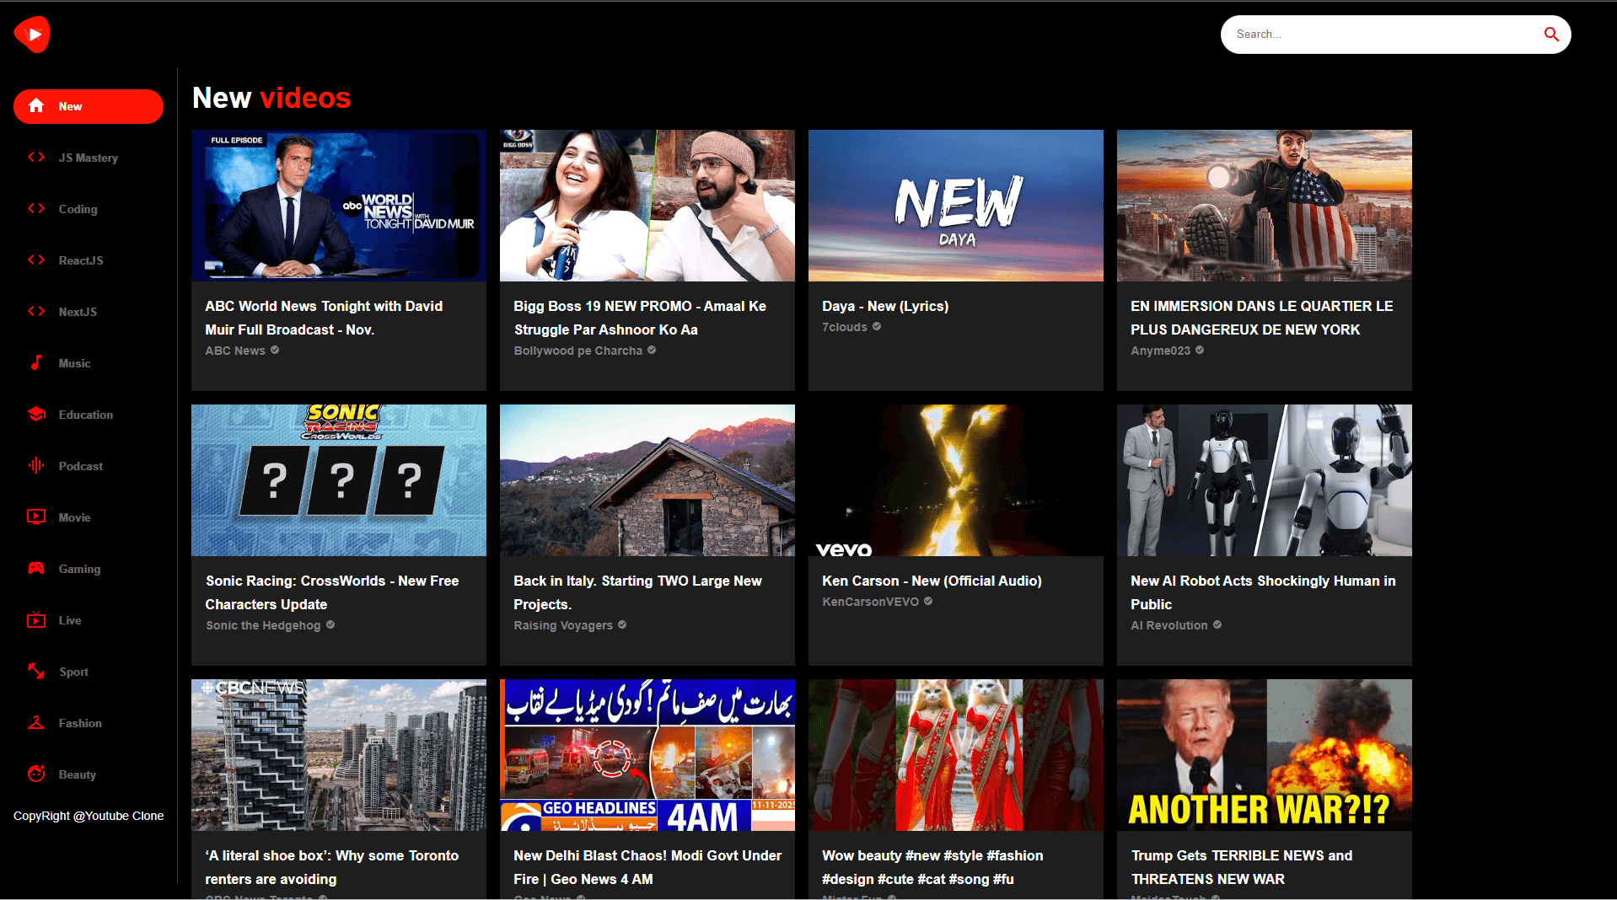Visit the 7clouds channel
This screenshot has width=1617, height=900.
(x=845, y=327)
